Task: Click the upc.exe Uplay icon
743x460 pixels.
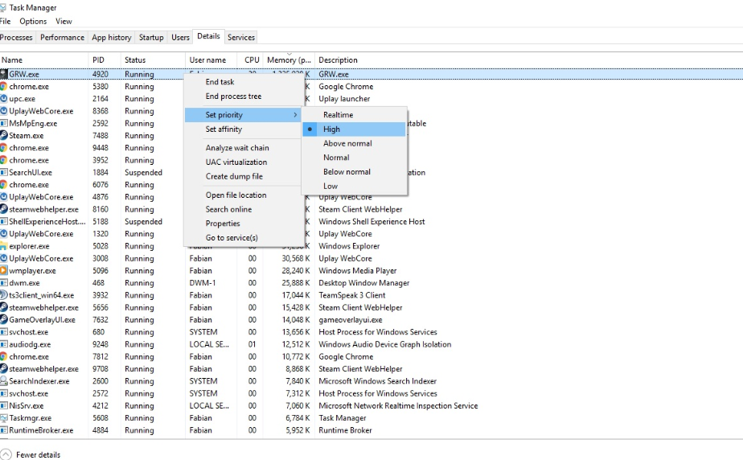Action: (x=4, y=99)
